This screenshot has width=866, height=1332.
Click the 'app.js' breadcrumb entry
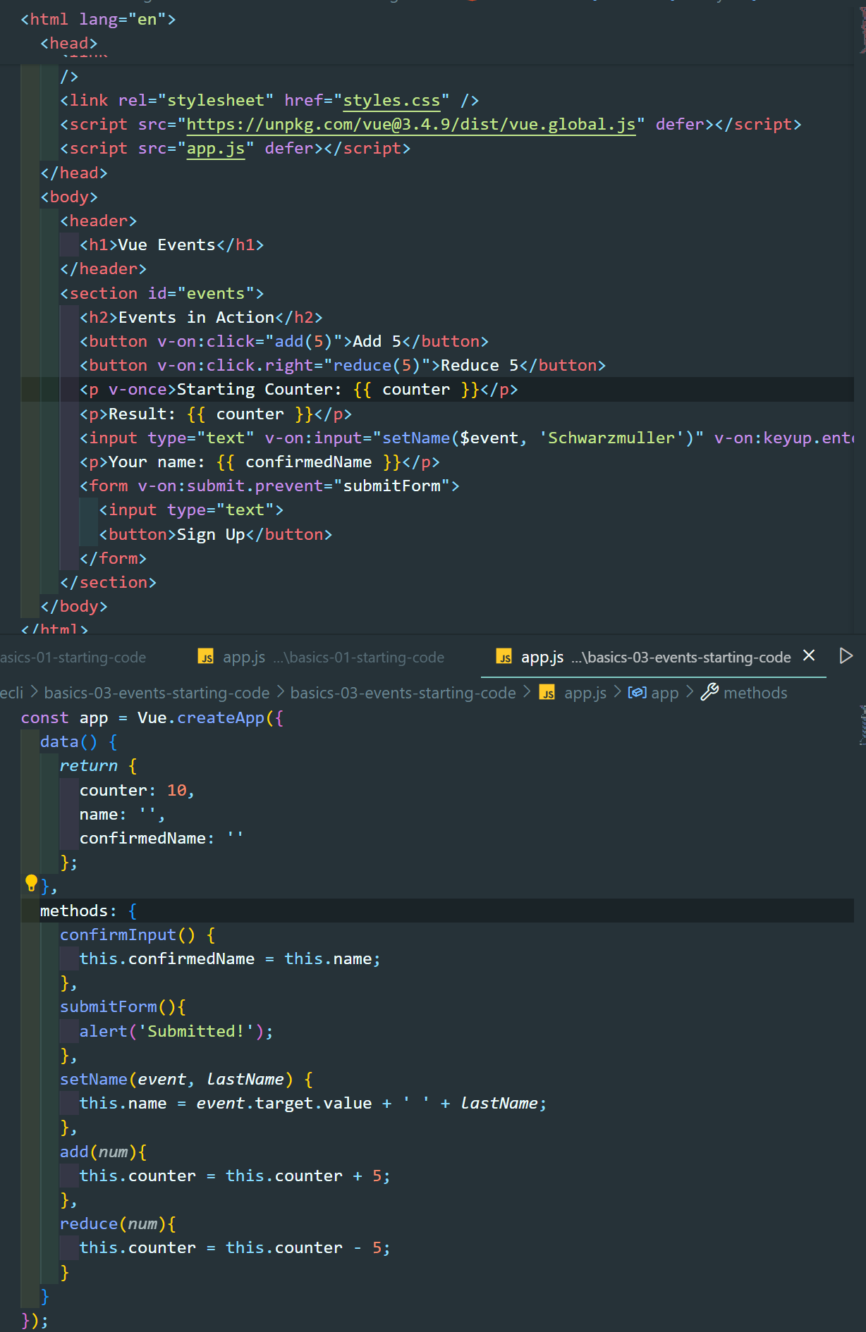coord(585,693)
